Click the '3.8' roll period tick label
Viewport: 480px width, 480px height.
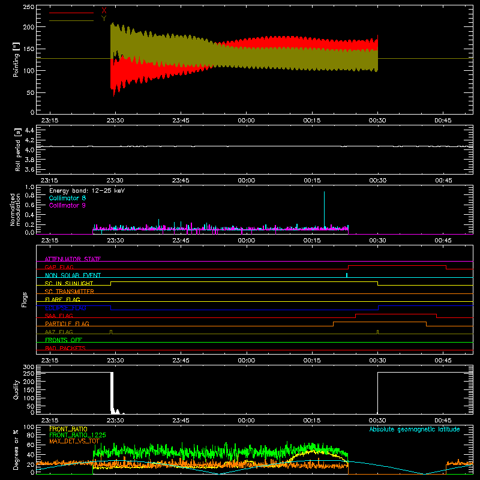tap(29, 160)
